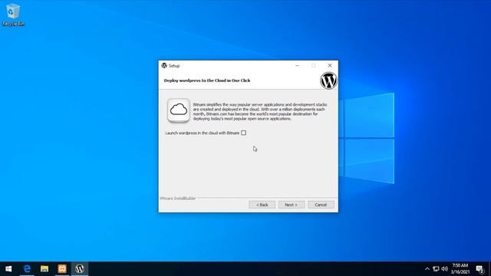Screen dimensions: 491x276
Task: Open the notification Action Center
Action: pyautogui.click(x=479, y=269)
